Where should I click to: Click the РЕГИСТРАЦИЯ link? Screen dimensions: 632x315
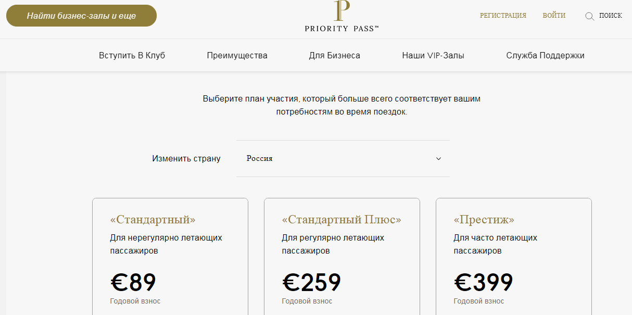[x=503, y=16]
